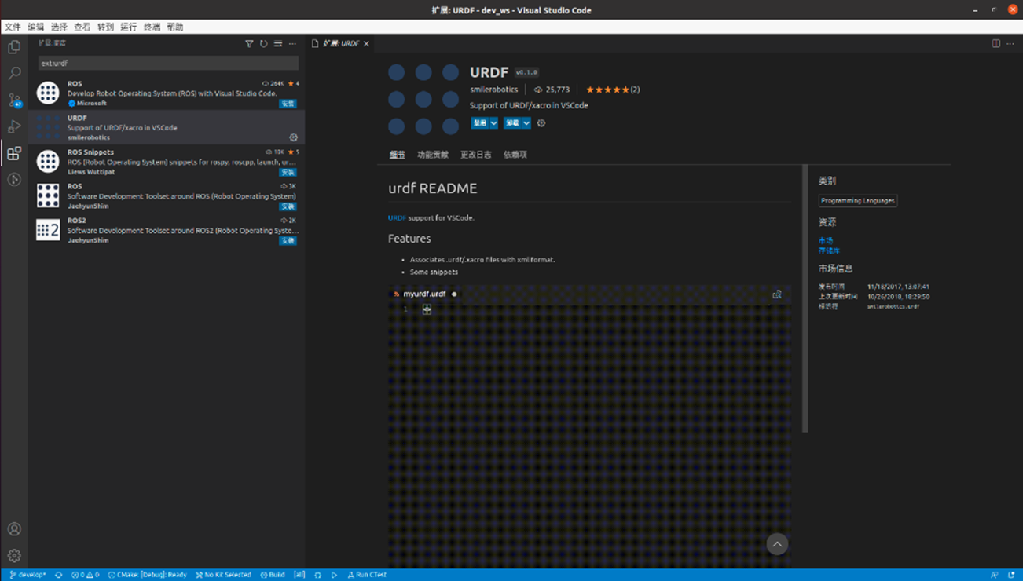
Task: Install the ROS extension by Microsoft
Action: (288, 104)
